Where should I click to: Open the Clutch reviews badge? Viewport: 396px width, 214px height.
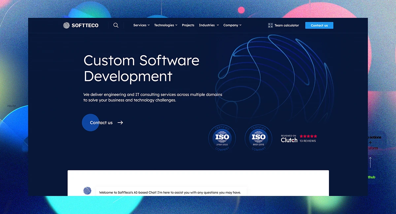[299, 138]
